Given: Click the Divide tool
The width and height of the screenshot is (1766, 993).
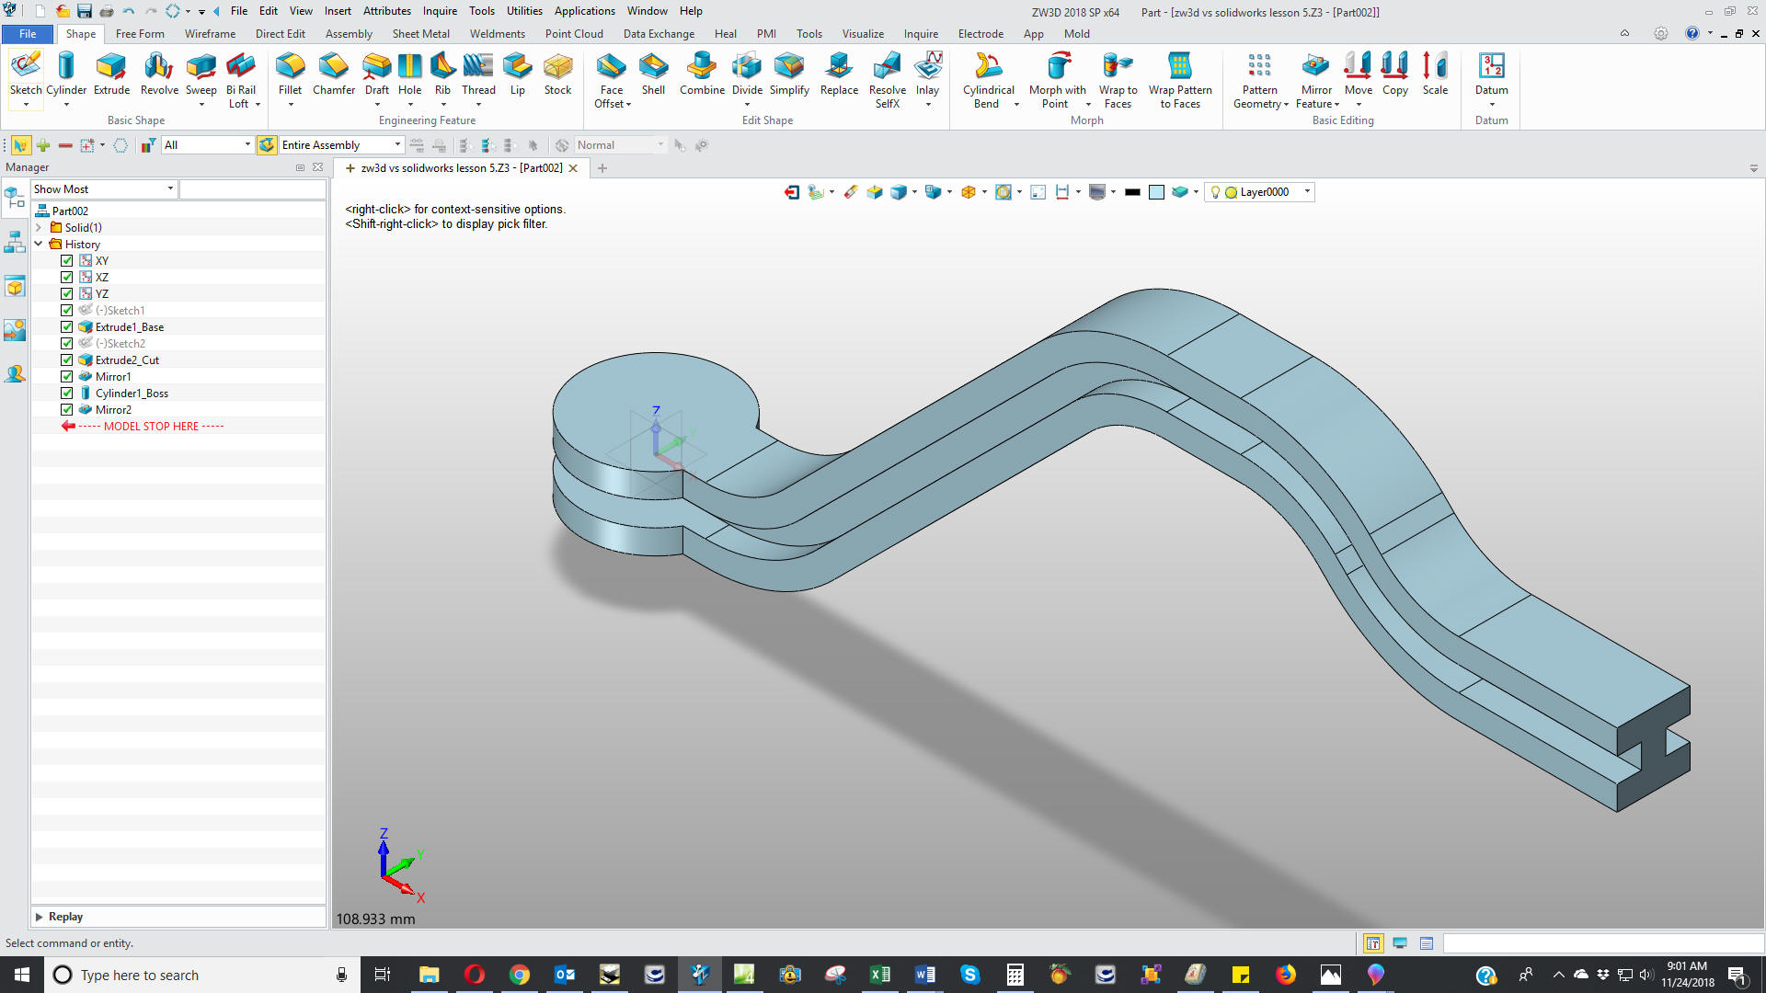Looking at the screenshot, I should (747, 74).
